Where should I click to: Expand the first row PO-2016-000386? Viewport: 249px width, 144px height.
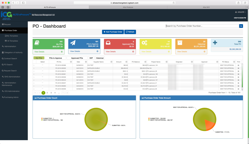click(x=34, y=65)
